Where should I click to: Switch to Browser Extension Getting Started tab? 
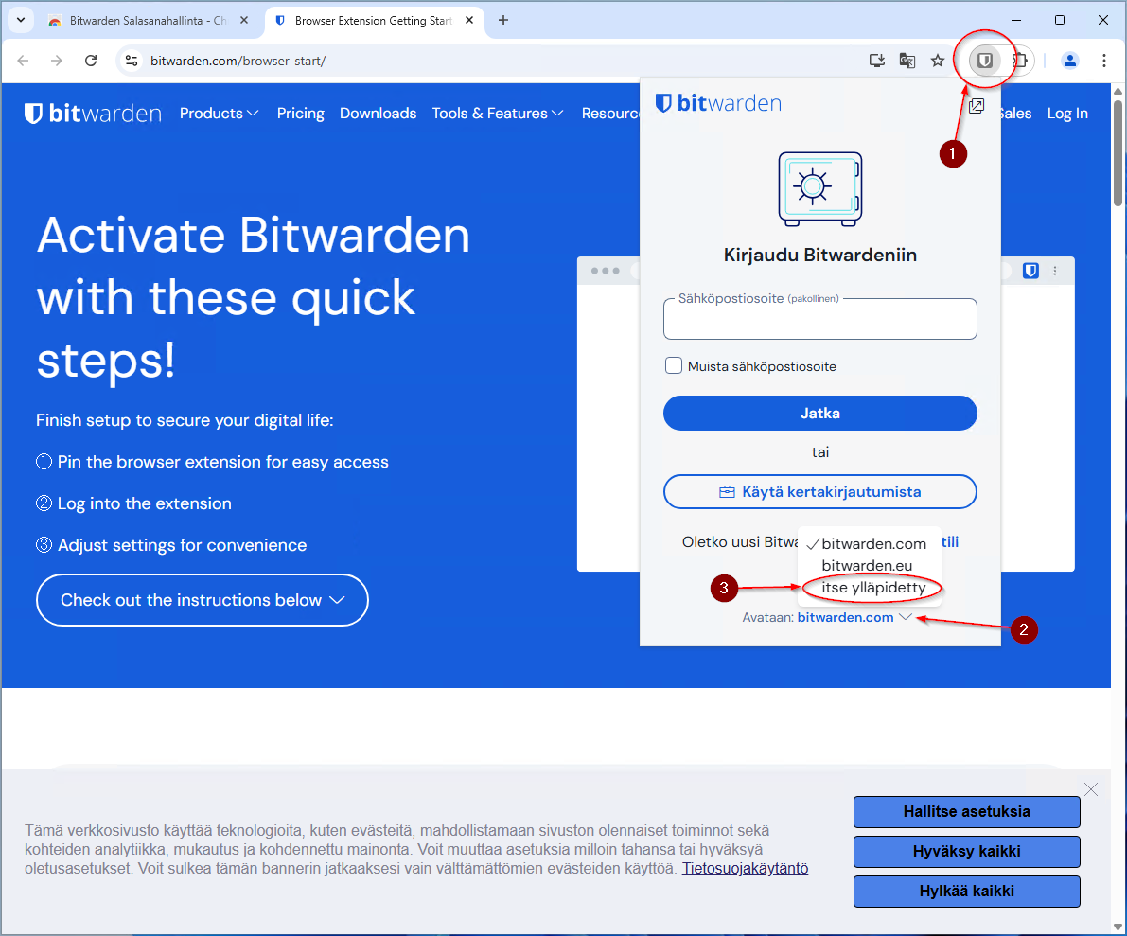374,20
